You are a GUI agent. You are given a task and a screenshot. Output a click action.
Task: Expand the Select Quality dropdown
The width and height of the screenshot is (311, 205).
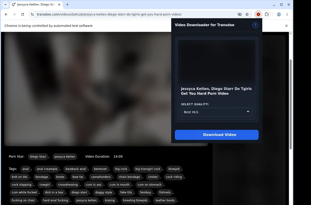(217, 112)
